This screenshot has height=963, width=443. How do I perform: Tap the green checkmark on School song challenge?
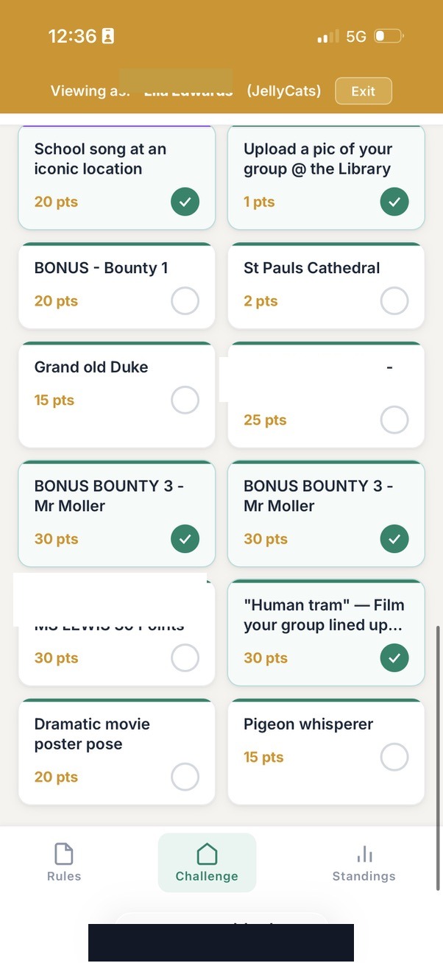(185, 201)
